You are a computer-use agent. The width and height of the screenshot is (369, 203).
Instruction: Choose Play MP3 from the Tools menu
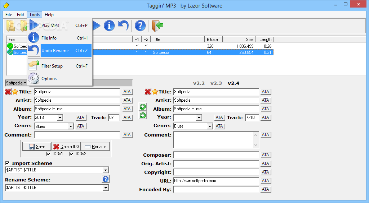(60, 26)
